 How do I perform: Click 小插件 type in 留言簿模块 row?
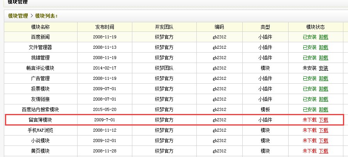265,120
